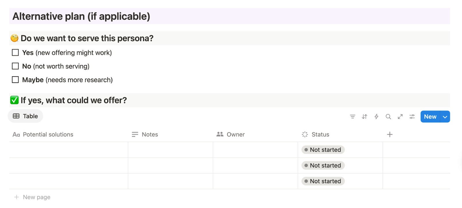The image size is (462, 208).
Task: Open Notes column header menu
Action: (x=170, y=134)
